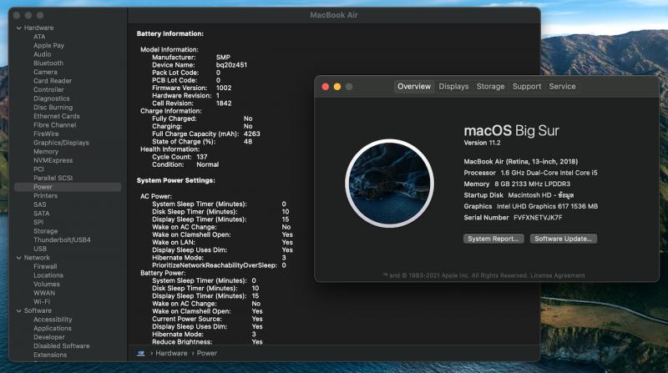The image size is (668, 373).
Task: Select NVMExpress in sidebar
Action: click(53, 160)
